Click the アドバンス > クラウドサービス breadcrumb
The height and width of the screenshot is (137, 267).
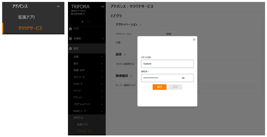tap(132, 6)
